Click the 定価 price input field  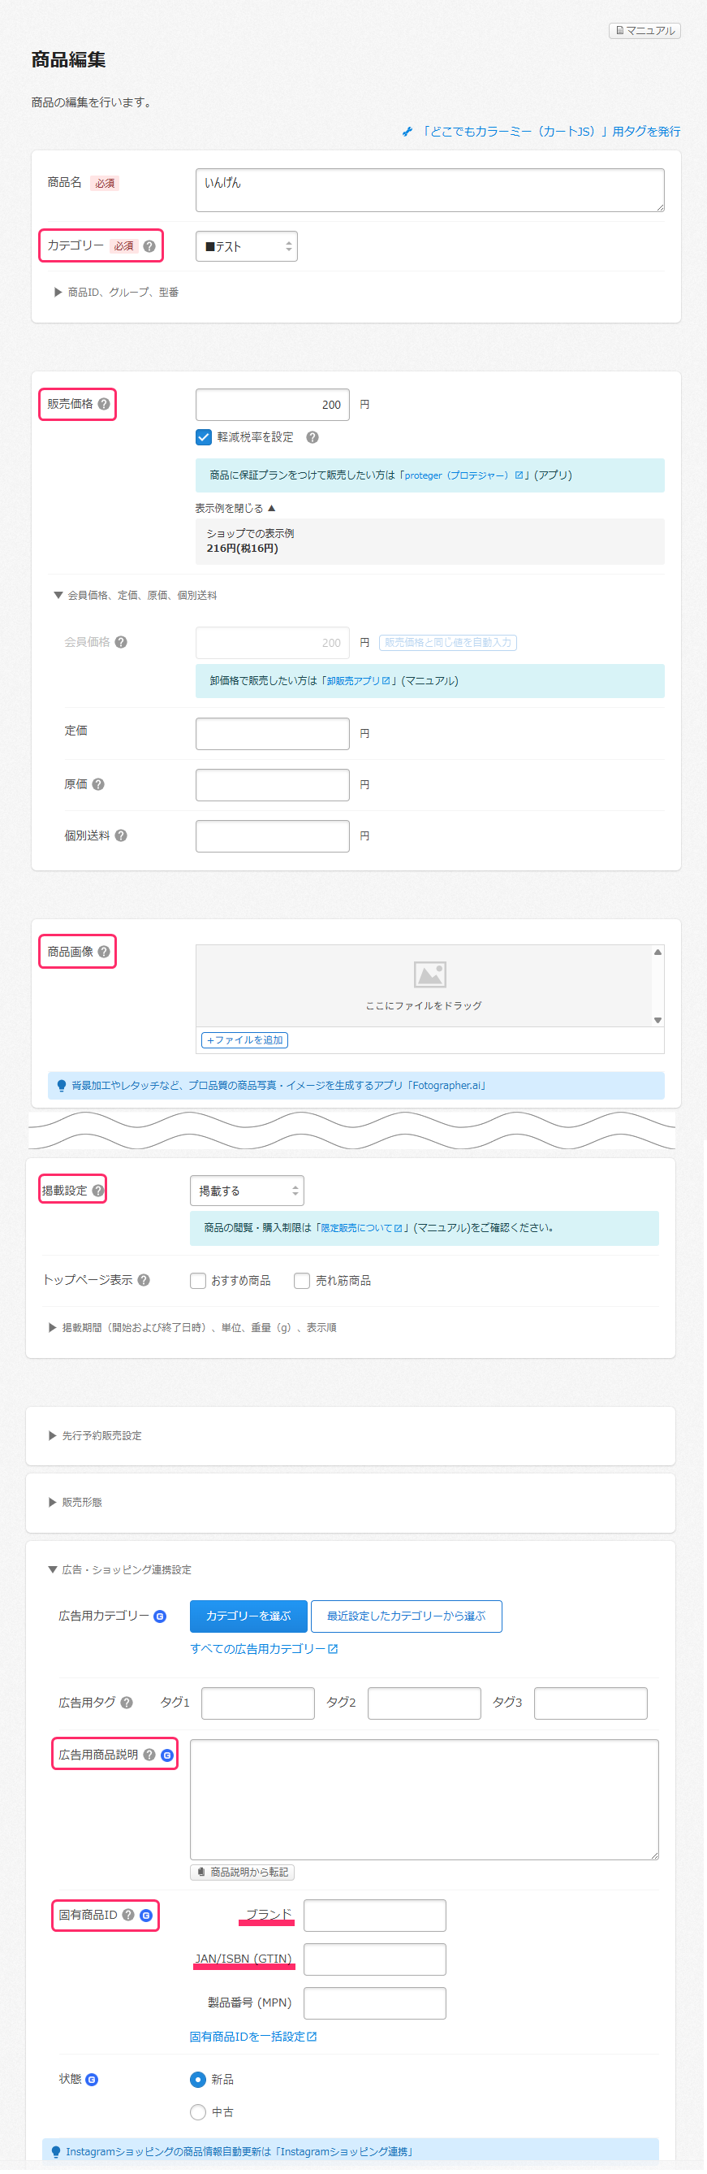click(x=272, y=733)
